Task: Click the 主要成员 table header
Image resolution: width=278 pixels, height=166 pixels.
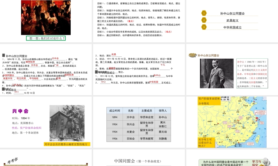Action: [x=147, y=111]
